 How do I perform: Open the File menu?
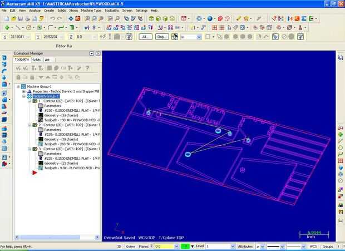[x=4, y=11]
